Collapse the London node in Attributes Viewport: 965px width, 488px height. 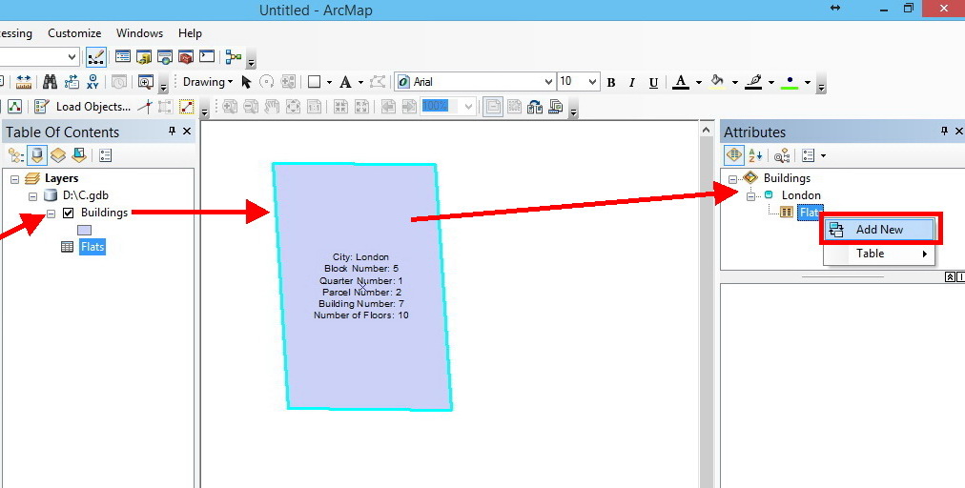750,196
